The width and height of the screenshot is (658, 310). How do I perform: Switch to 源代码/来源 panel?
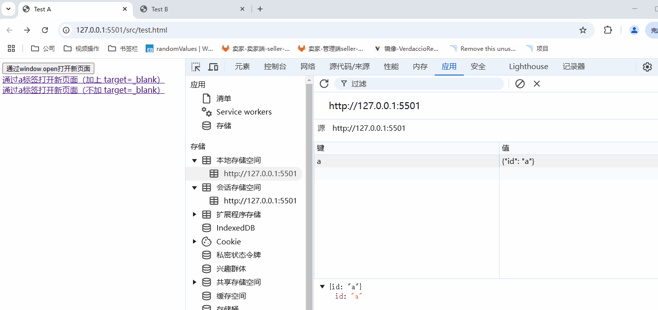tap(349, 67)
